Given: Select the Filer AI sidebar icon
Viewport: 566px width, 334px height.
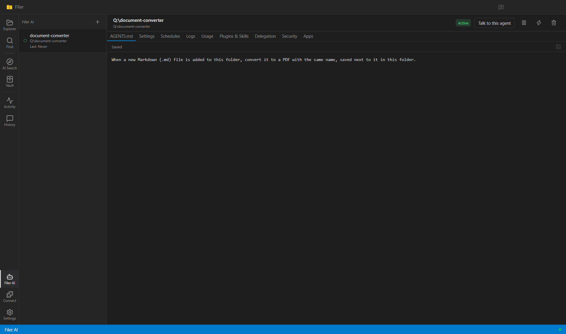Looking at the screenshot, I should pos(9,279).
